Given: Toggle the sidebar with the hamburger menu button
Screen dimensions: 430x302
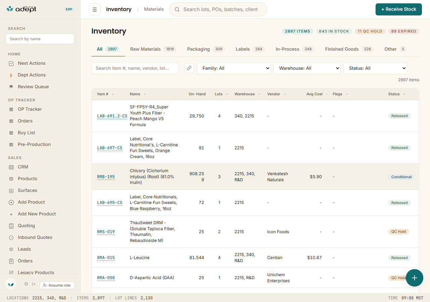Looking at the screenshot, I should 95,9.
